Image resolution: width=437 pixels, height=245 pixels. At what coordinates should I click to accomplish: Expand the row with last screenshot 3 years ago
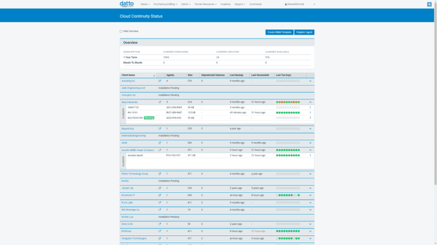pos(310,188)
